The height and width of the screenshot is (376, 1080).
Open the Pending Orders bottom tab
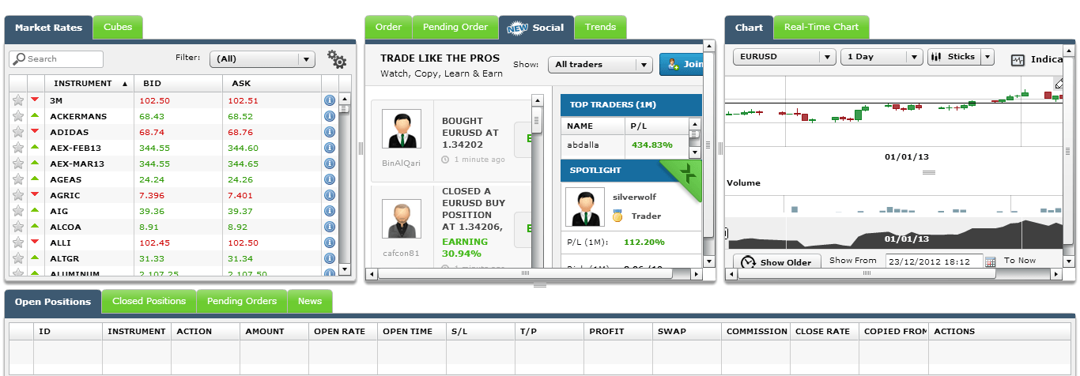242,301
